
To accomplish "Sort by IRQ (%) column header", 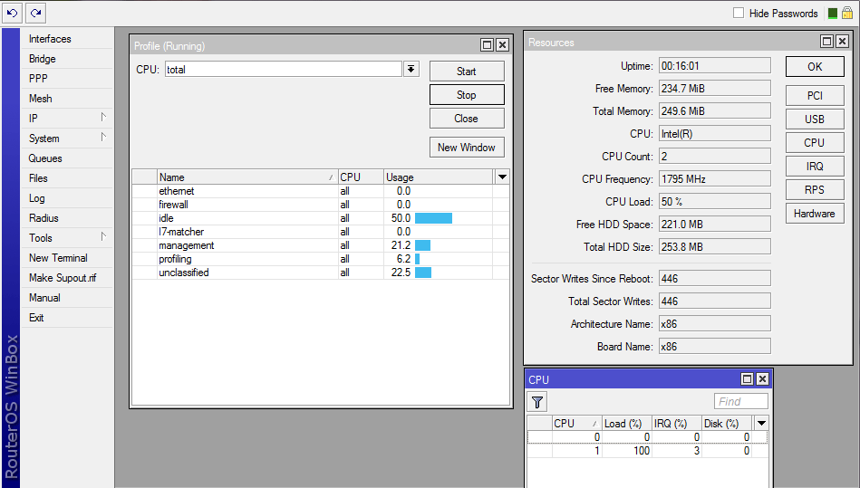I will click(x=677, y=424).
